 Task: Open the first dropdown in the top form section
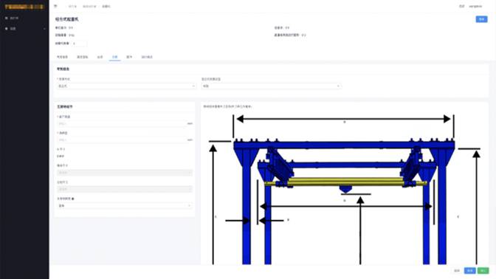click(126, 86)
